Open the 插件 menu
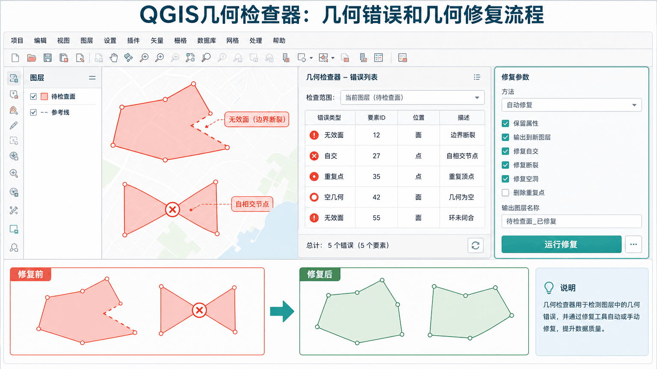 click(133, 41)
